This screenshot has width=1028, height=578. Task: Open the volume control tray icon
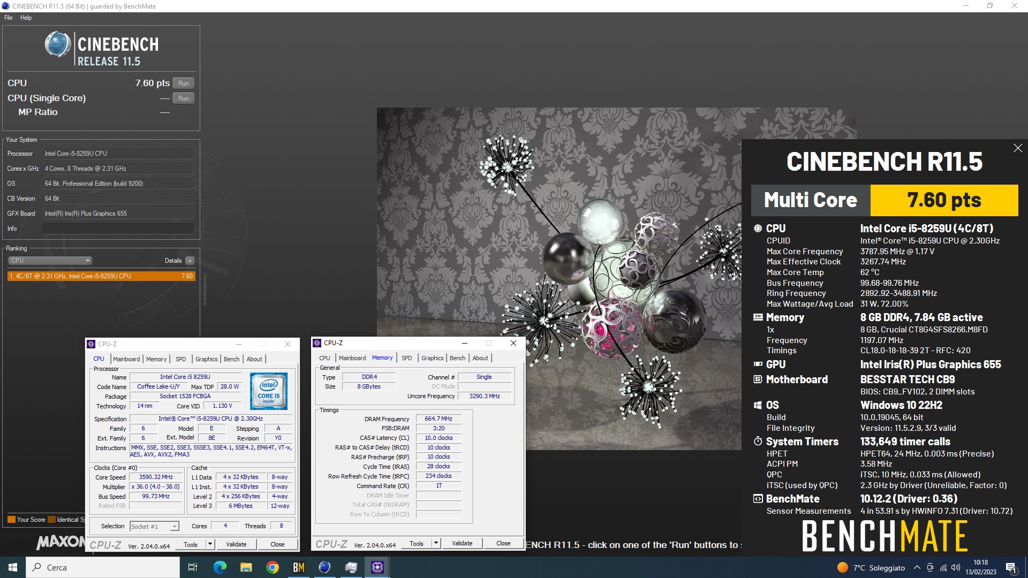click(956, 567)
